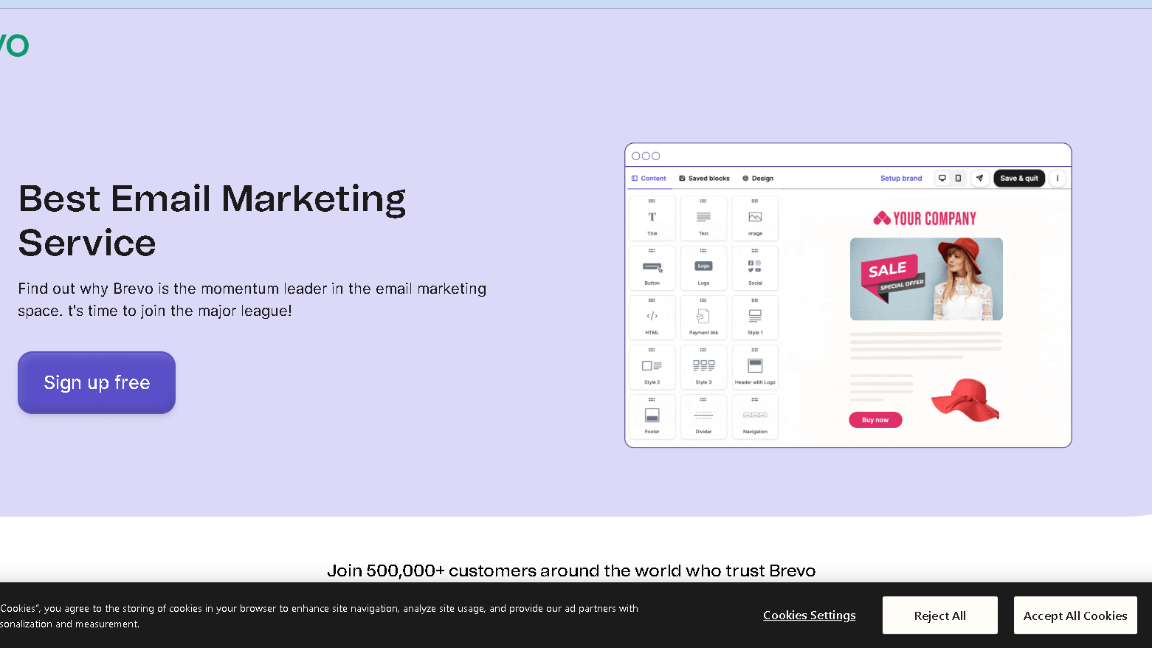
Task: Click the Buy now button in the email preview
Action: tap(875, 419)
